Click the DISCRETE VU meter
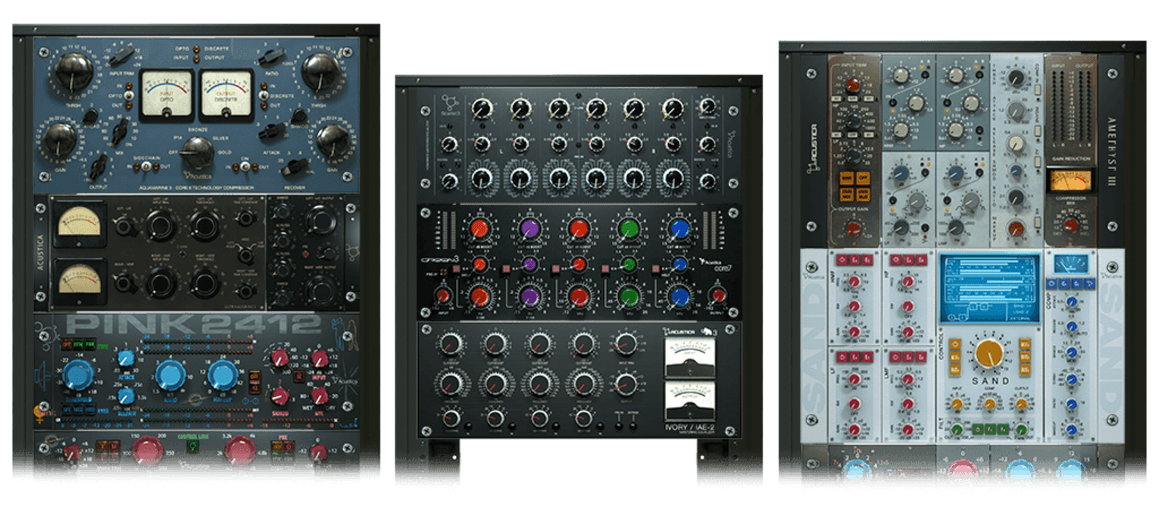Image resolution: width=1159 pixels, height=507 pixels. pyautogui.click(x=226, y=95)
